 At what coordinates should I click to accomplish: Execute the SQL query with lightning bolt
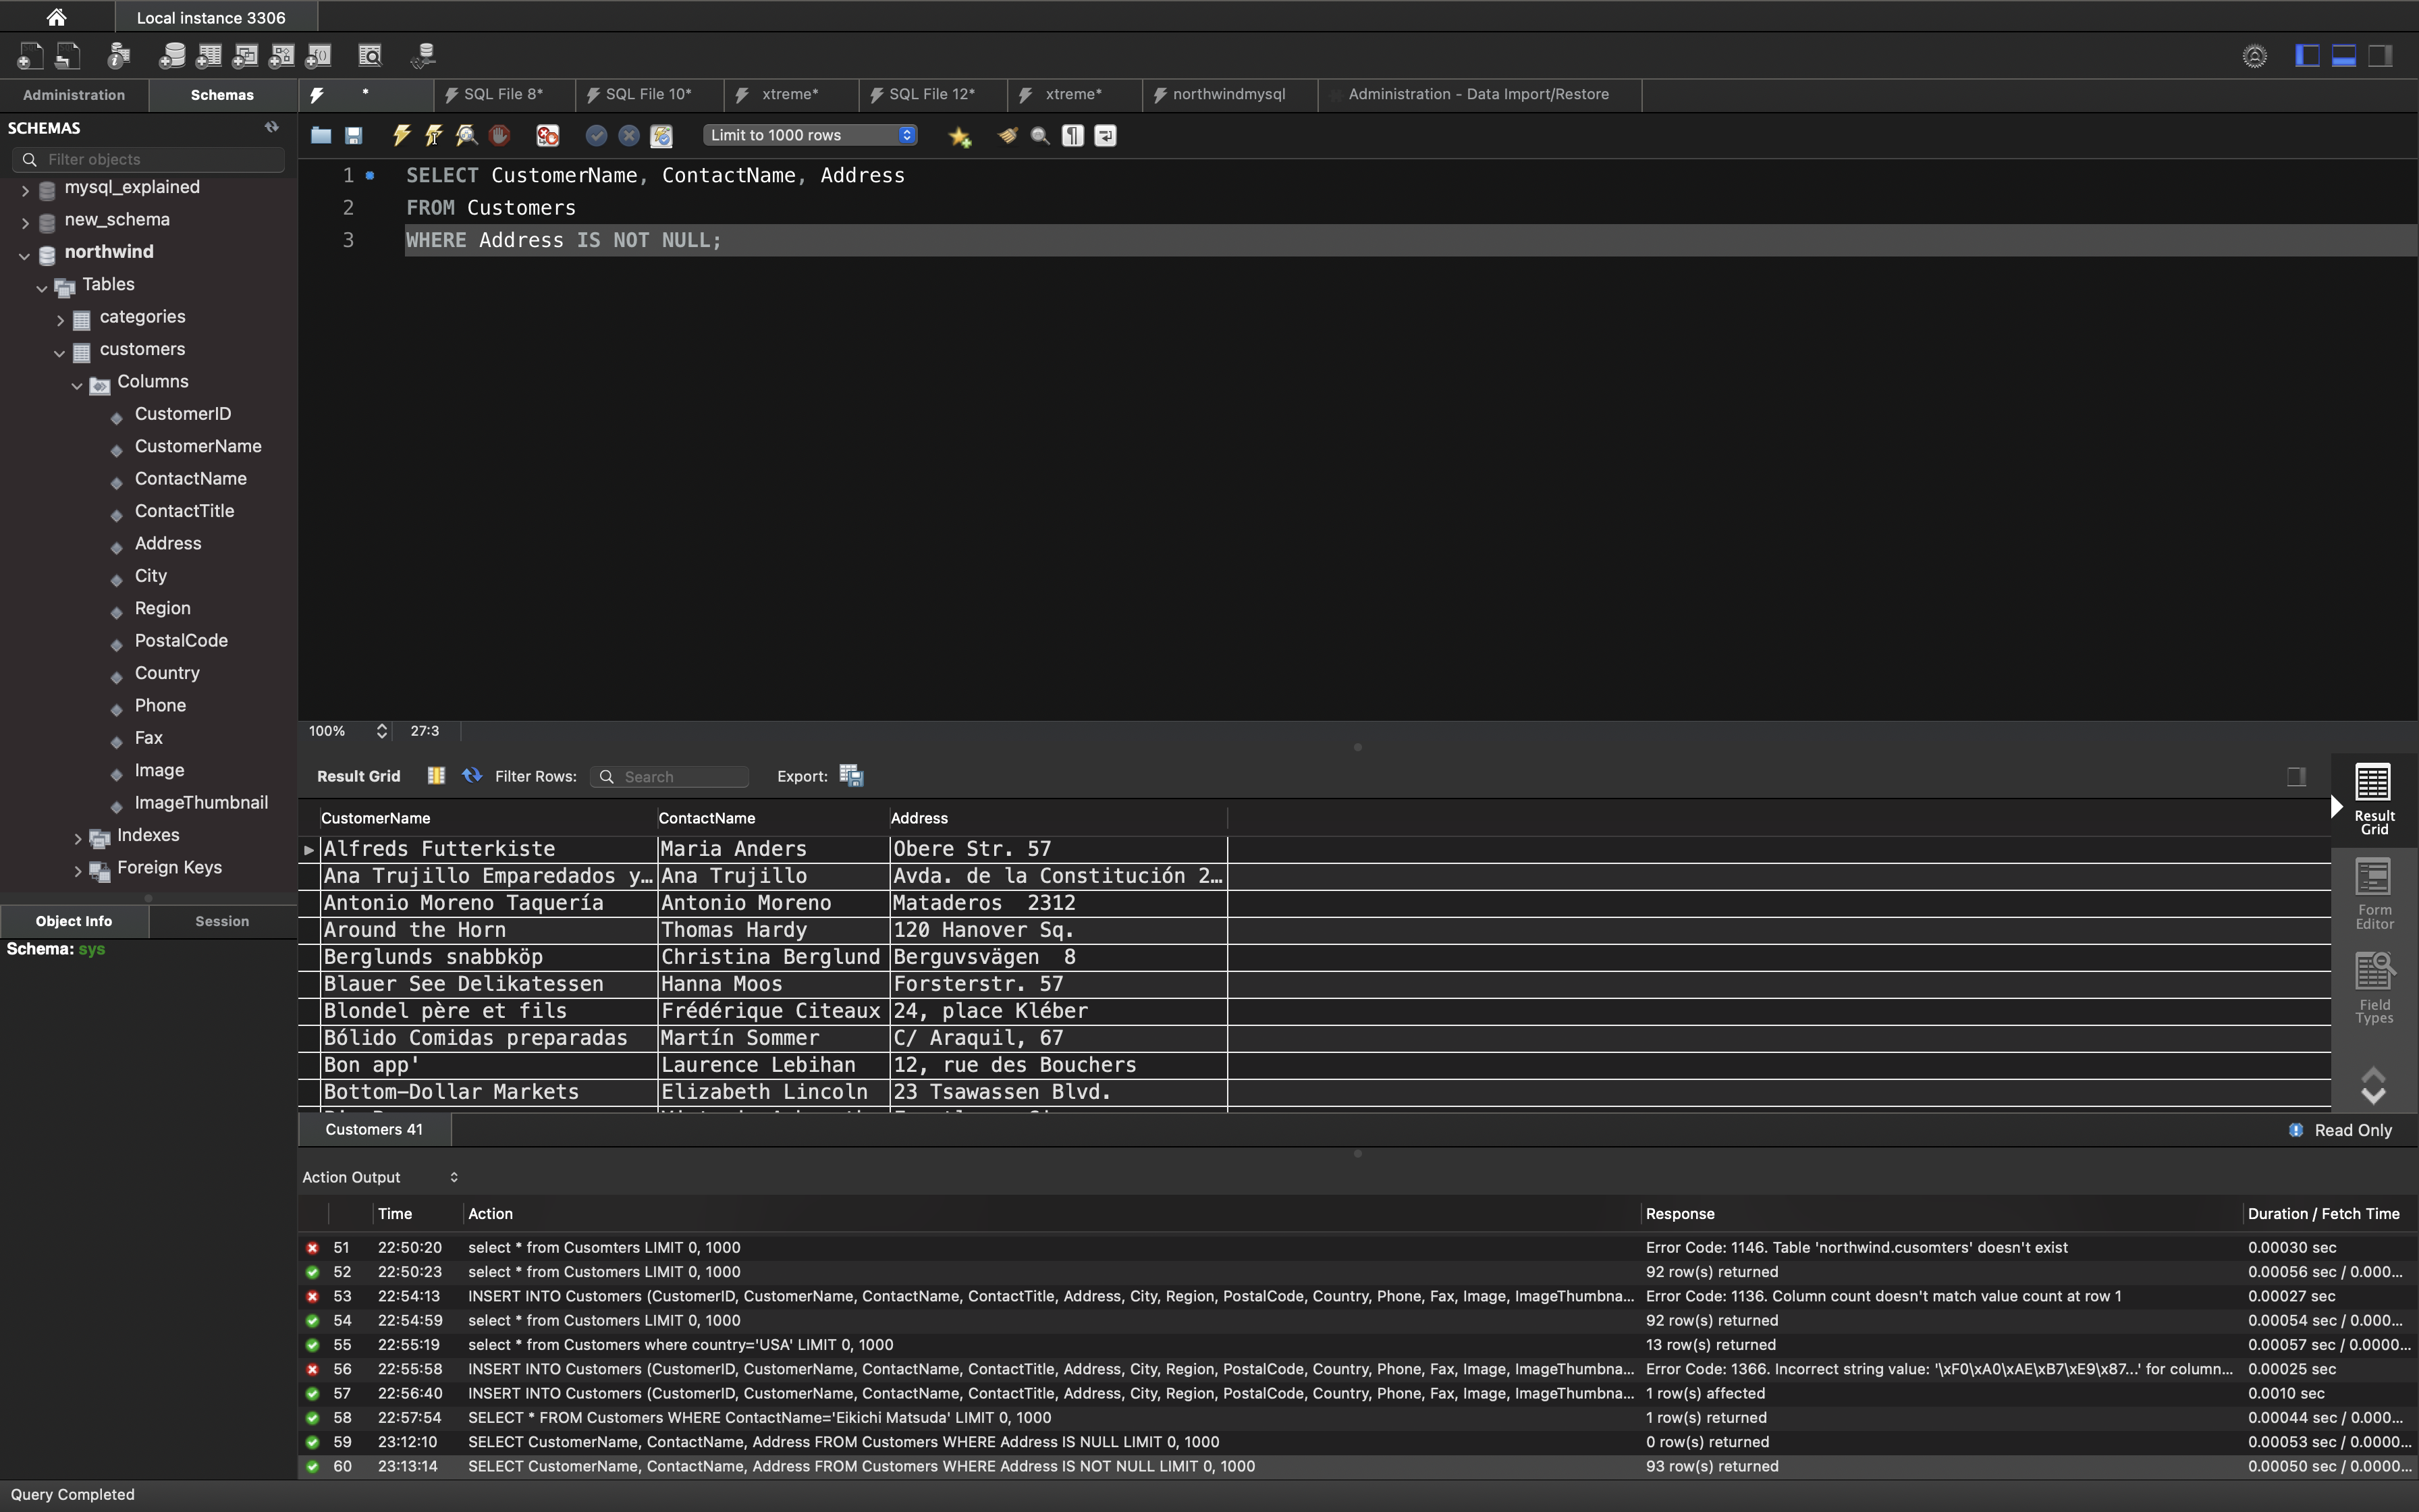[x=402, y=135]
